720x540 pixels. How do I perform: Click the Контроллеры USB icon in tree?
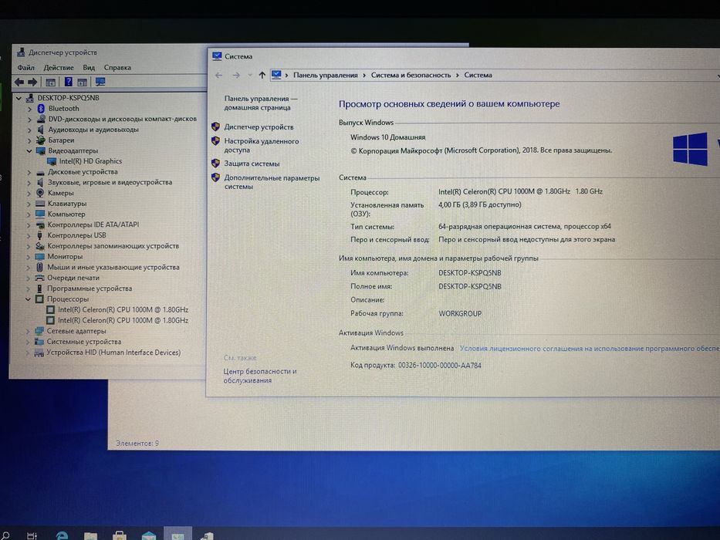pos(40,235)
